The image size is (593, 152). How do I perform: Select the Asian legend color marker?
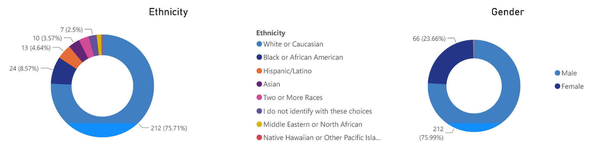tap(259, 84)
